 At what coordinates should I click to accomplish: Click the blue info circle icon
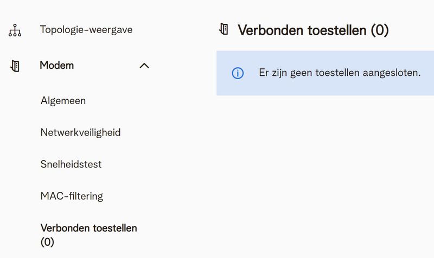[238, 73]
